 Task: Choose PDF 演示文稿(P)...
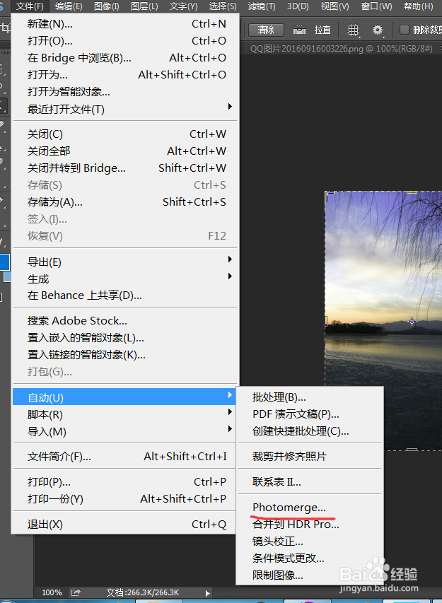click(x=310, y=414)
